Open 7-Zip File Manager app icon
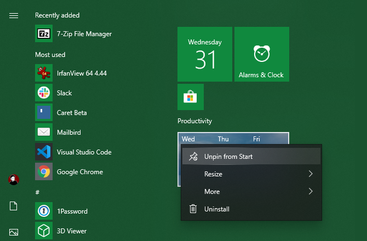This screenshot has height=241, width=367. pos(44,34)
